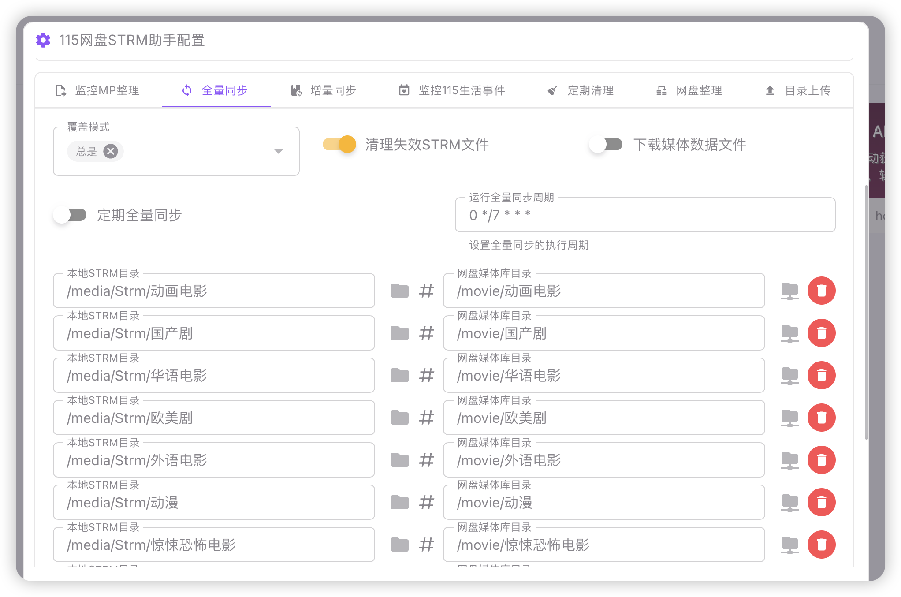Turn on 定期全量同步 switch

(70, 215)
